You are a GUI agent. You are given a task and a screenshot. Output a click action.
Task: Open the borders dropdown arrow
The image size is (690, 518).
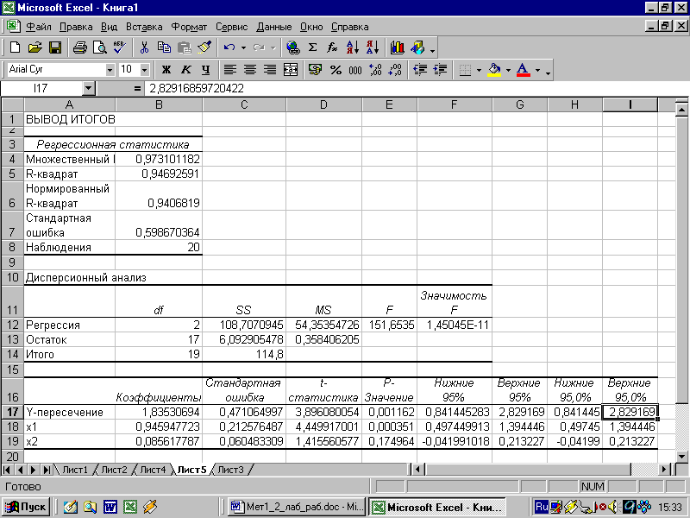pyautogui.click(x=479, y=70)
